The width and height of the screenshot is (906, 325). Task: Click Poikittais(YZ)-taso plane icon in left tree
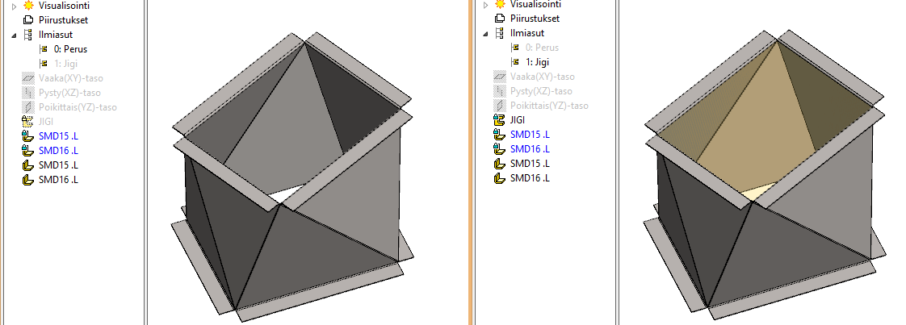pyautogui.click(x=27, y=106)
